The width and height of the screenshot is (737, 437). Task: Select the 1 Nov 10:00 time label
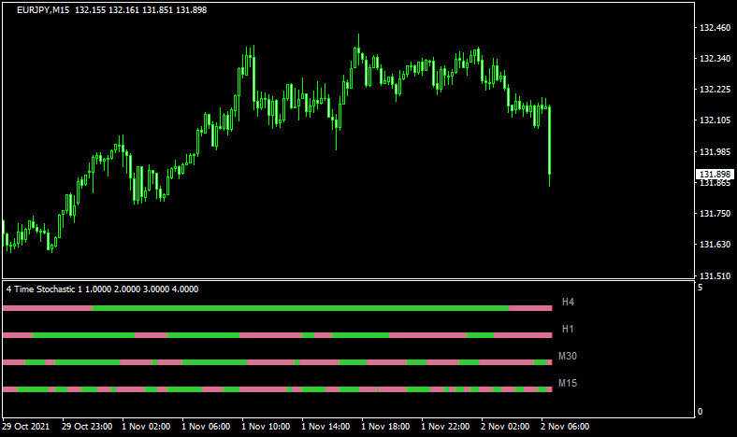pyautogui.click(x=266, y=427)
